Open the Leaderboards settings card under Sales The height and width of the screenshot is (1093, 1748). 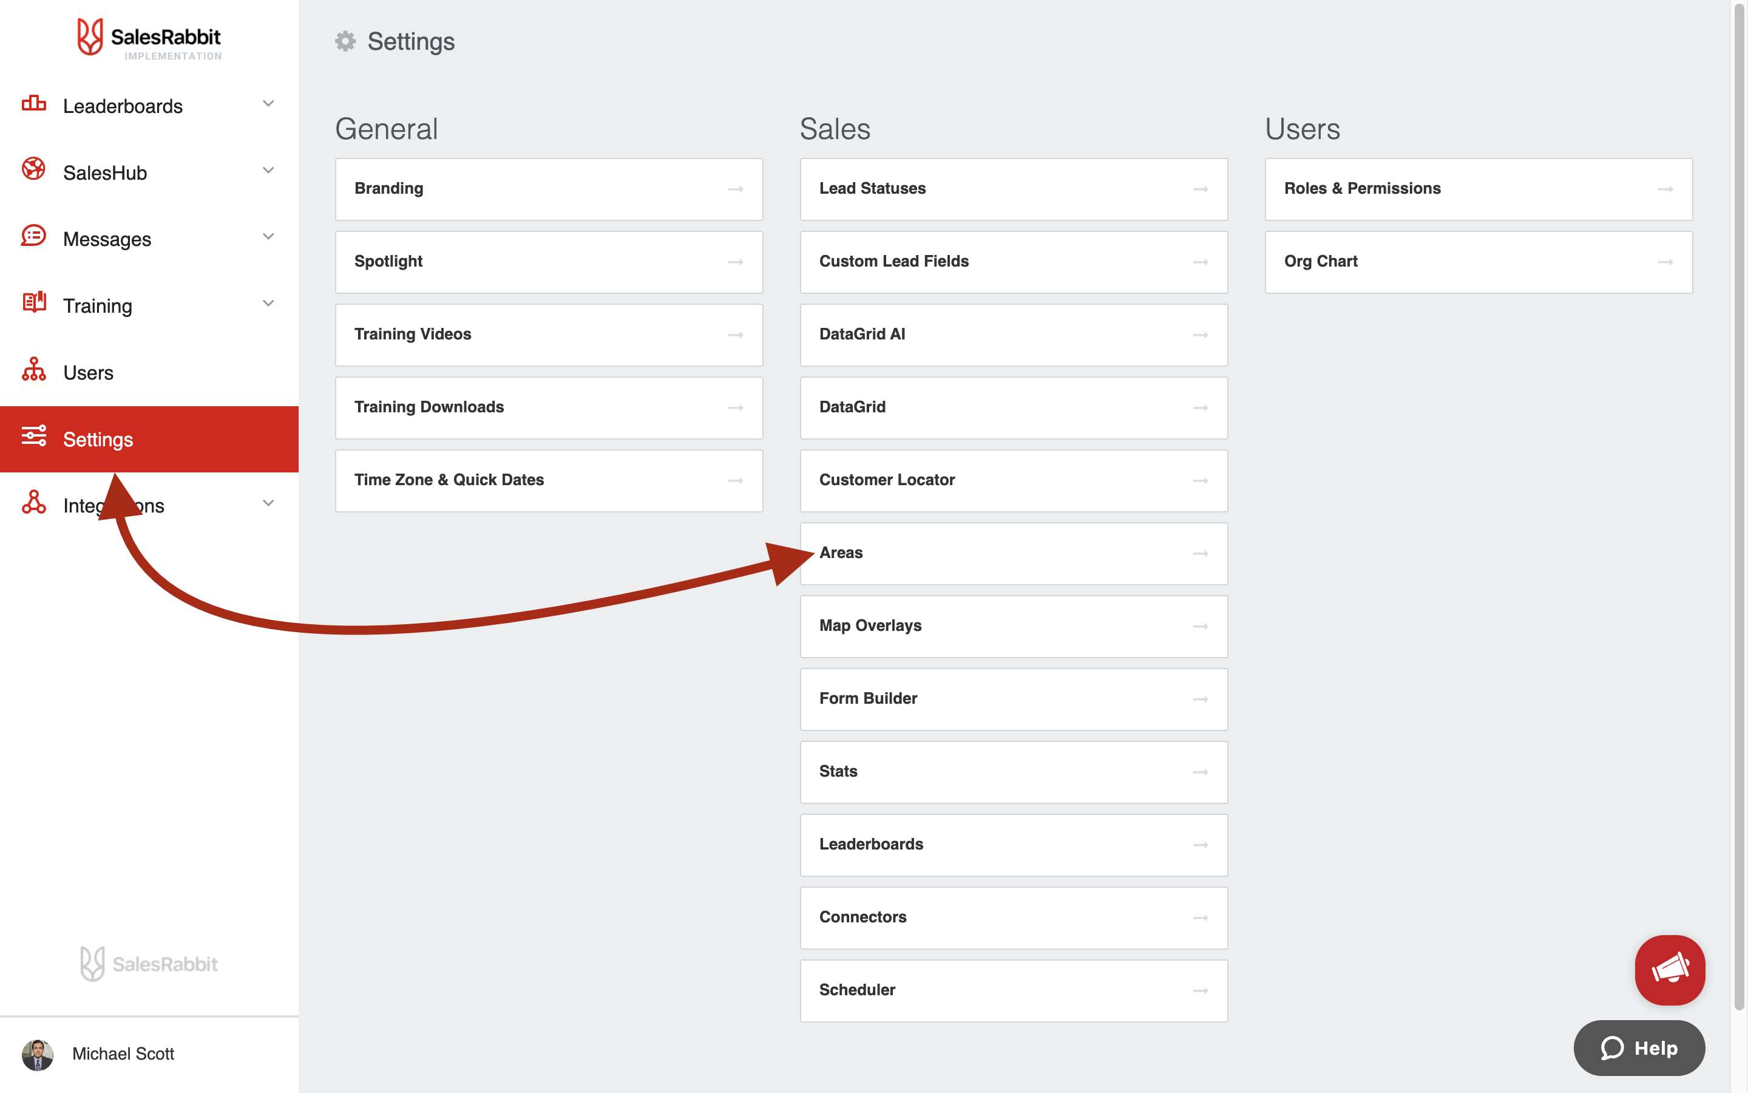1014,845
